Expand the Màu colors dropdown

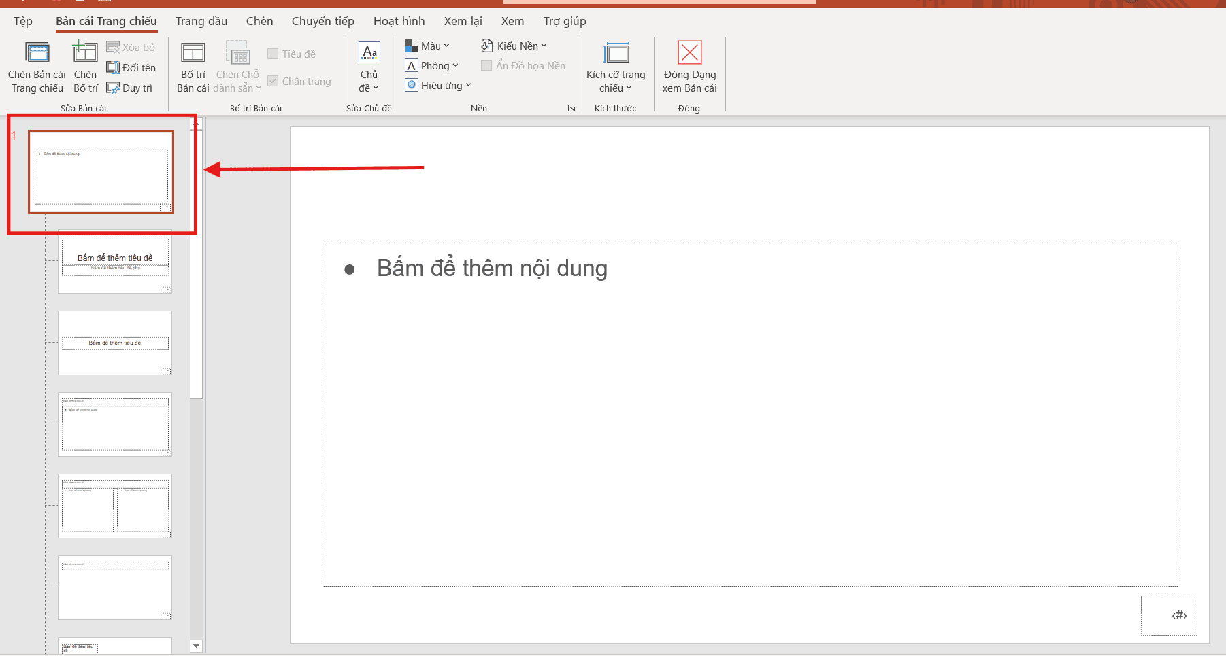coord(427,46)
